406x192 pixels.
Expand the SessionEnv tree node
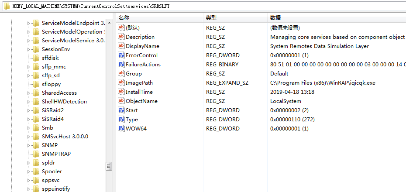tap(29, 49)
